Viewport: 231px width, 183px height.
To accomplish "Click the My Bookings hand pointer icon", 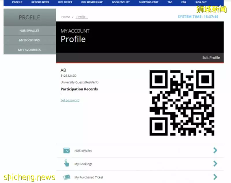I will [x=66, y=163].
